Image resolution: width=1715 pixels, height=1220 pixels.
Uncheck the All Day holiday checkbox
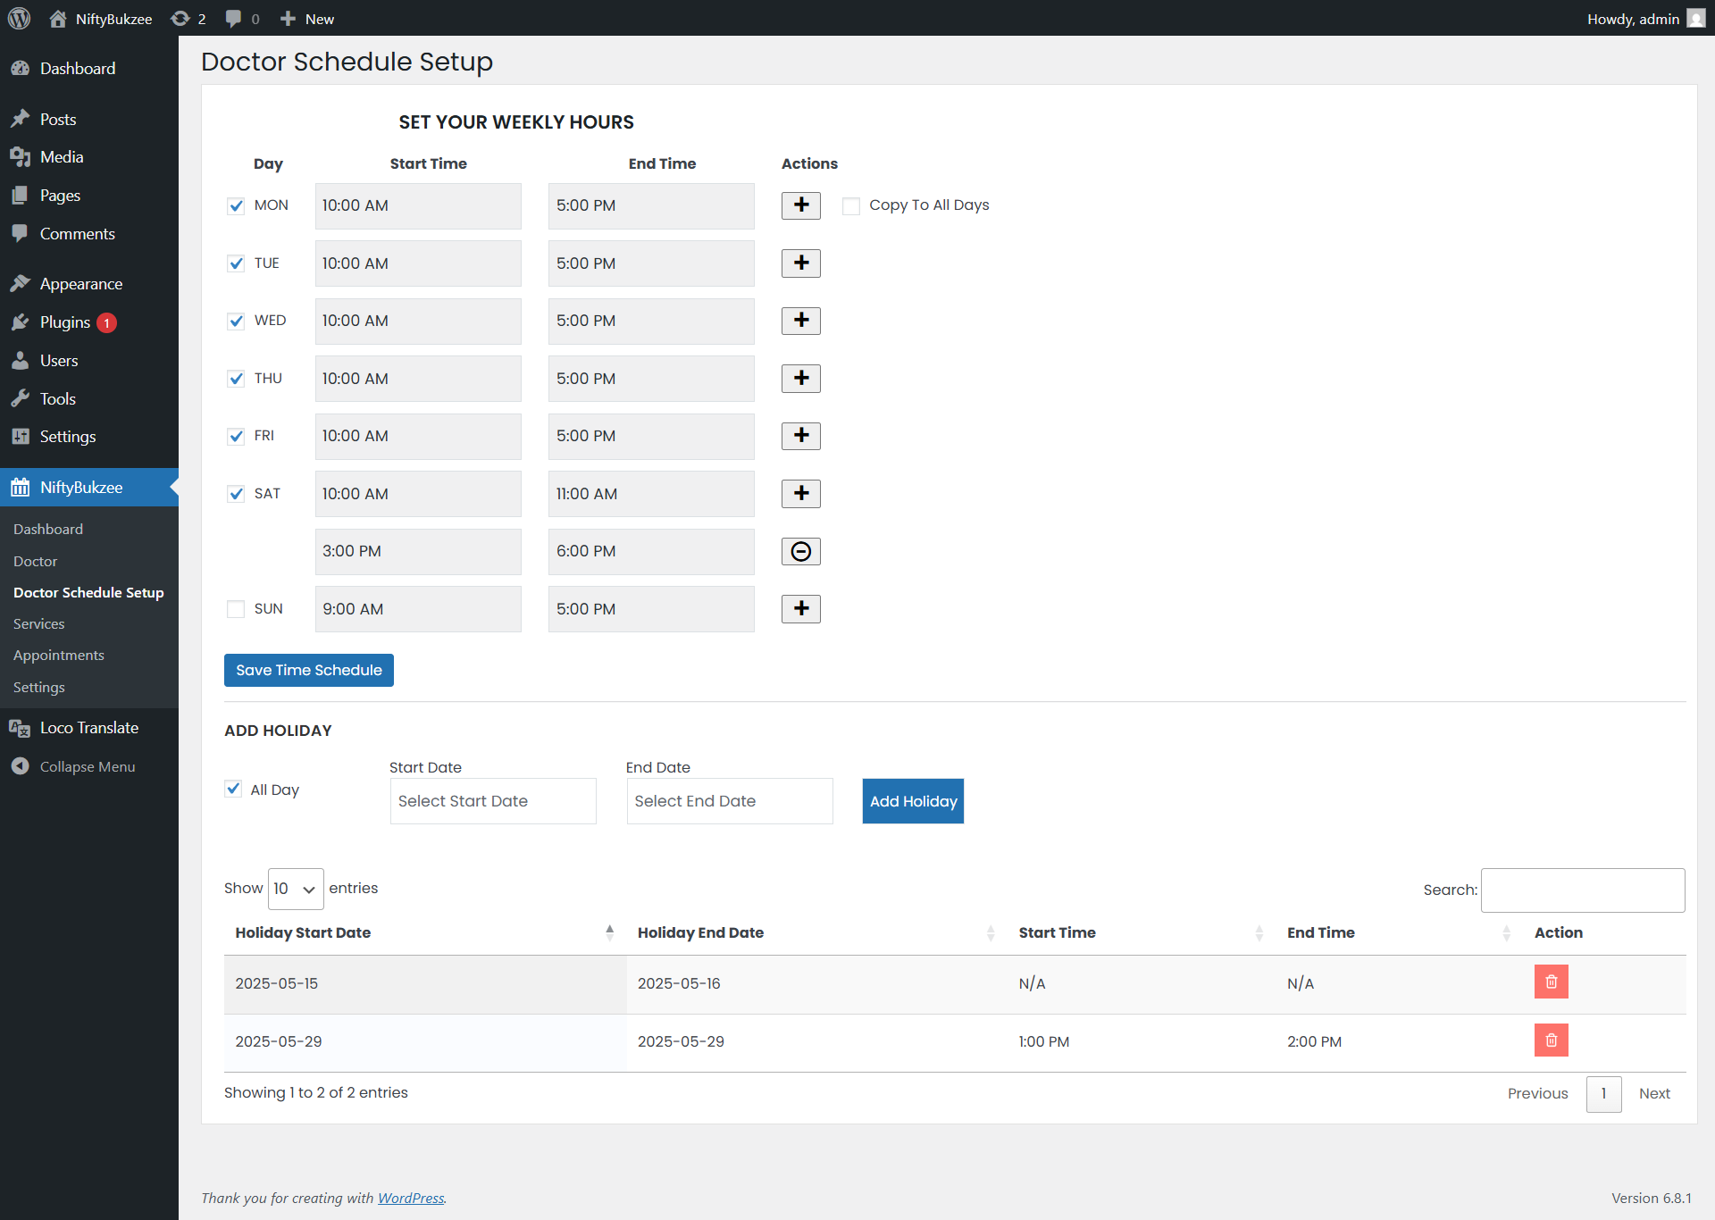(234, 789)
